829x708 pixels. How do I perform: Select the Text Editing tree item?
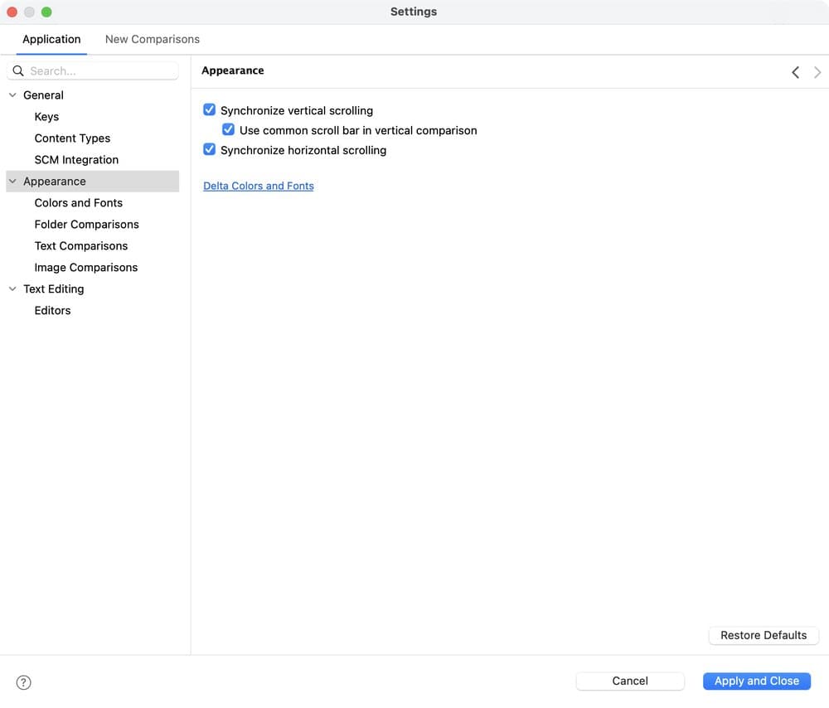coord(53,289)
